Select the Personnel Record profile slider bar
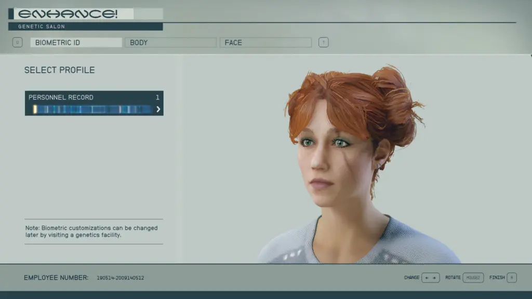 pyautogui.click(x=92, y=109)
